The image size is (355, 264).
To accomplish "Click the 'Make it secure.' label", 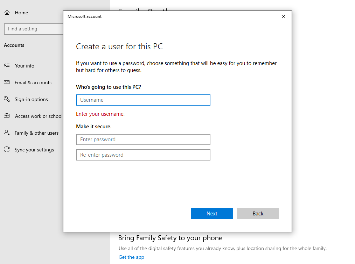I will pyautogui.click(x=94, y=127).
